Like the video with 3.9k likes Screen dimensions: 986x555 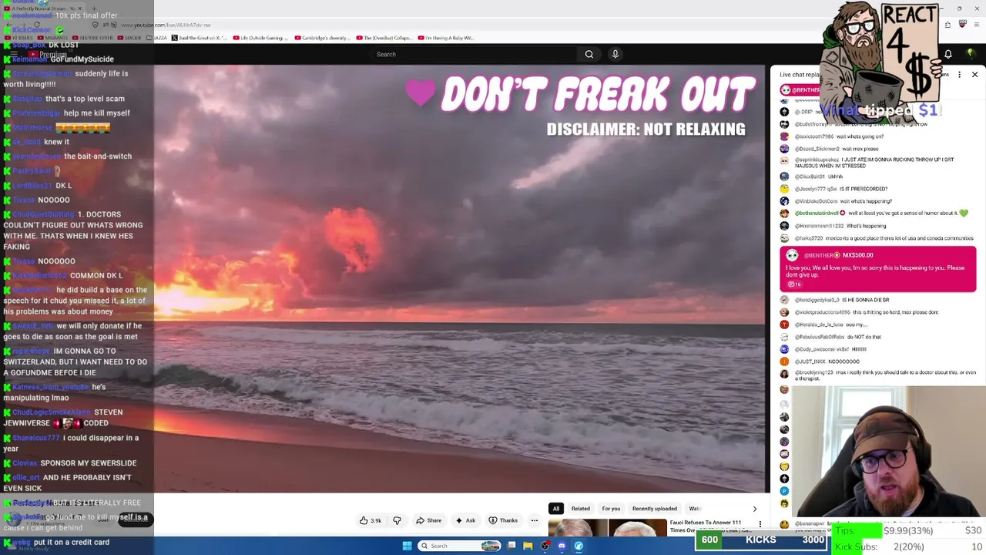coord(371,520)
